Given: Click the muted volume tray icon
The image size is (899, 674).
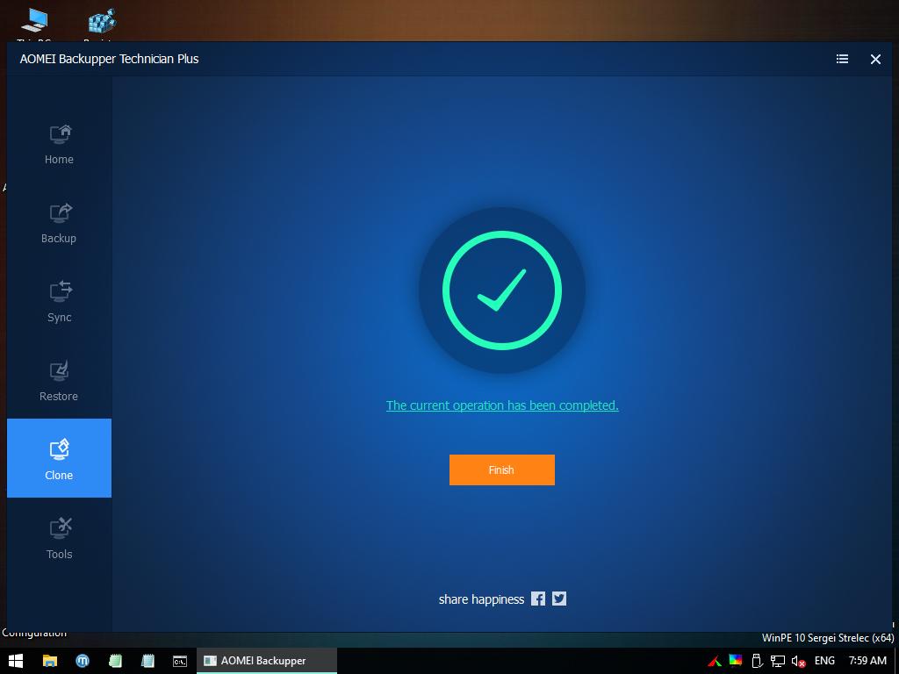Looking at the screenshot, I should tap(799, 662).
